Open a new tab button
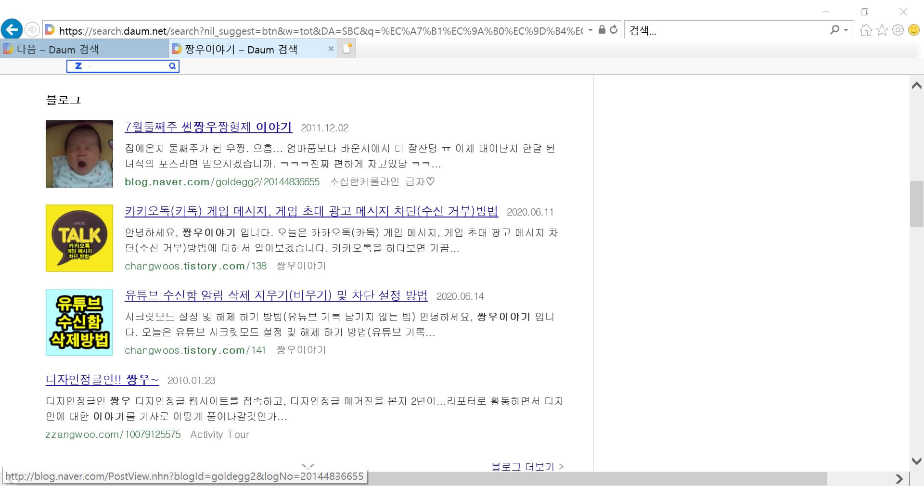 click(x=347, y=49)
